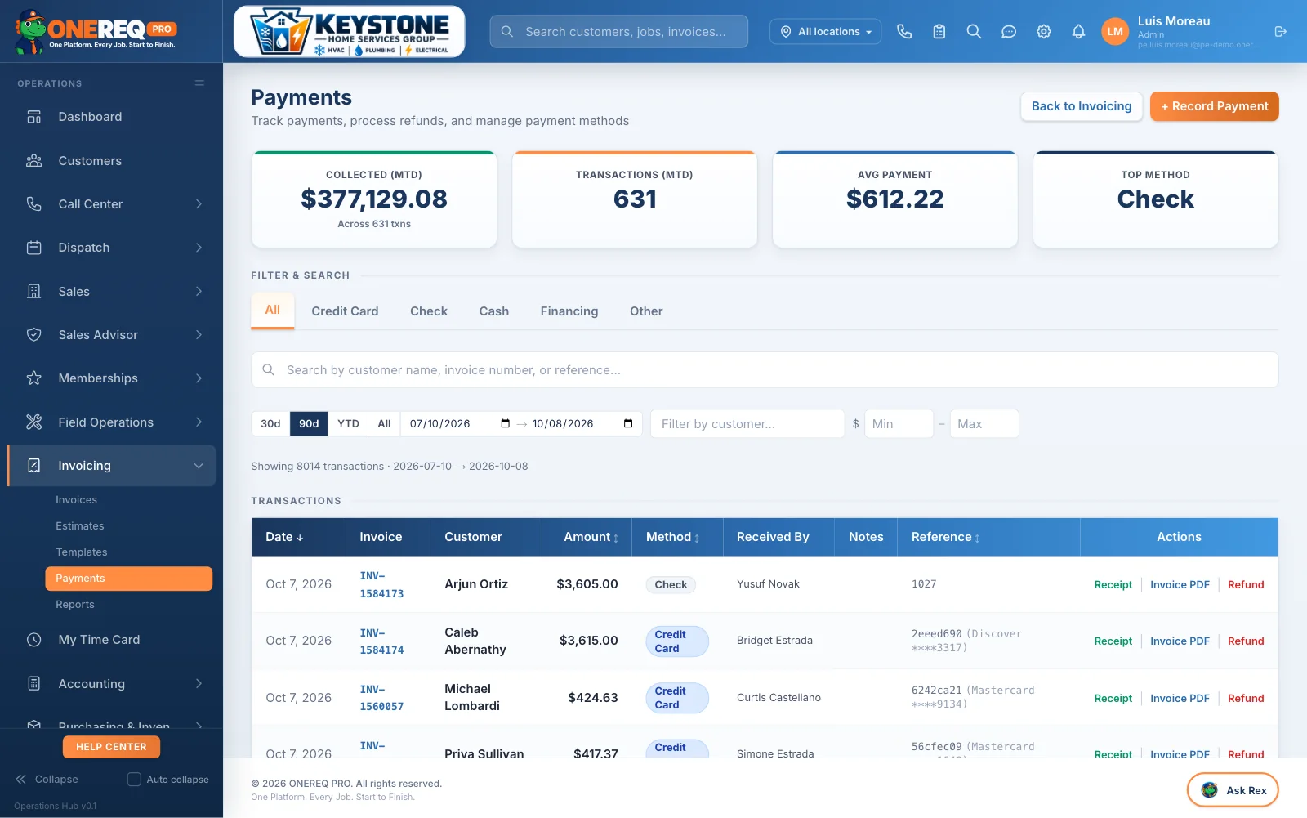Collapse the Invoicing menu chevron
Screen dimensions: 1307x818
pyautogui.click(x=199, y=466)
